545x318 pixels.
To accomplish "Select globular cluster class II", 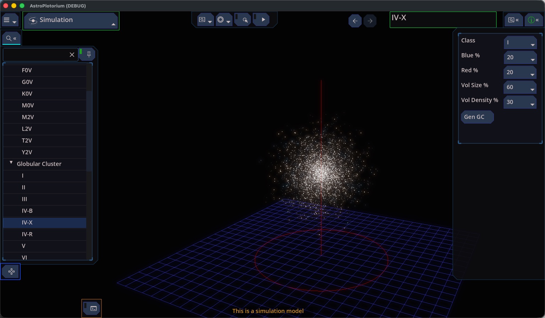I will 45,187.
